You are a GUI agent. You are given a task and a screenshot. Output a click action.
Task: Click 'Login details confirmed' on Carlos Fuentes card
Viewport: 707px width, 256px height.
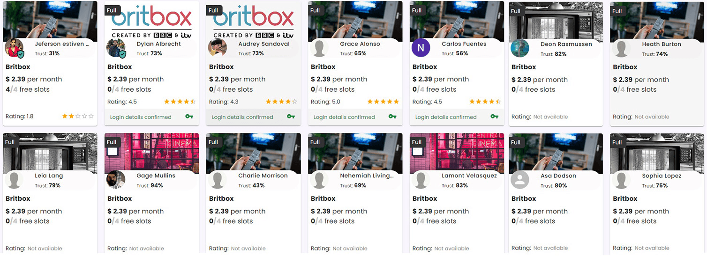[x=446, y=117]
